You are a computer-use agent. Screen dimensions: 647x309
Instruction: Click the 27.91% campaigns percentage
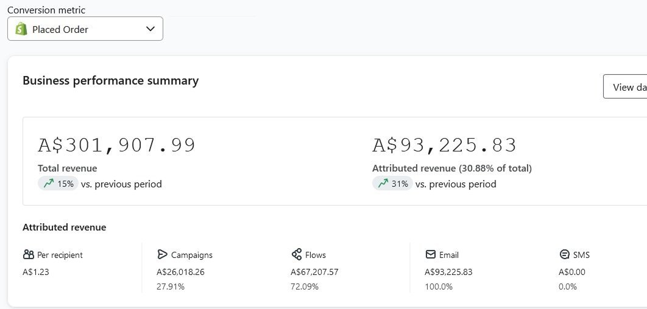pyautogui.click(x=171, y=286)
